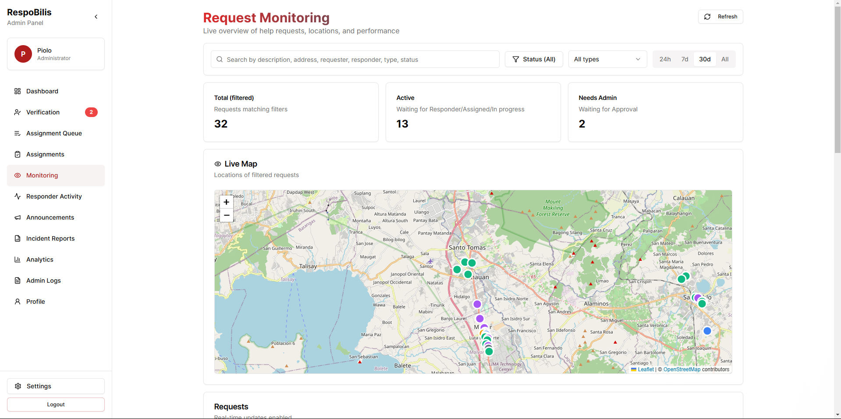
Task: Click the Dashboard grid icon
Action: (18, 91)
